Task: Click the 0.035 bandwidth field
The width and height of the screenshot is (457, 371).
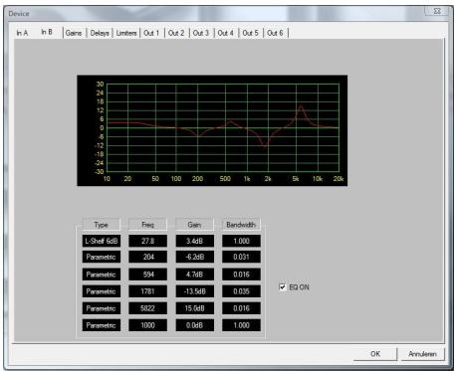Action: pyautogui.click(x=241, y=291)
